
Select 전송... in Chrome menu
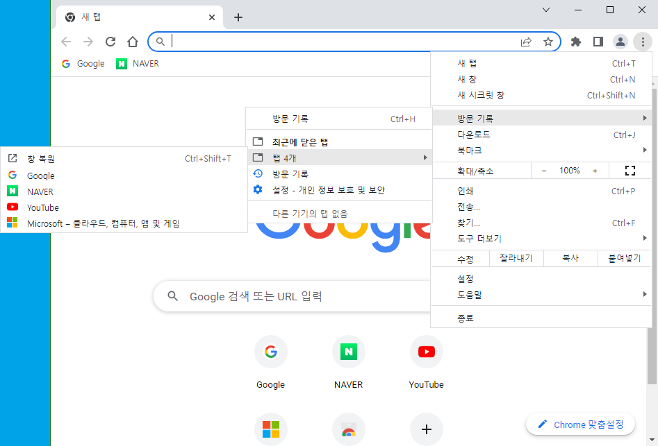click(x=541, y=207)
